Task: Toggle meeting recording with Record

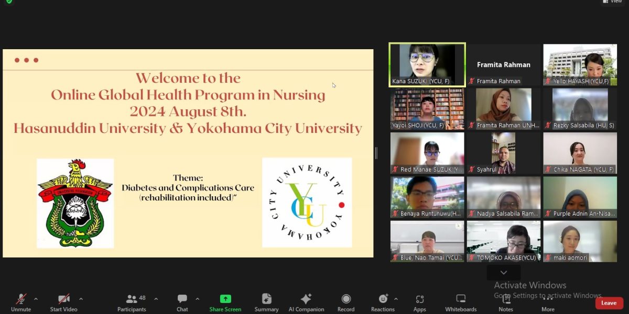Action: click(346, 302)
